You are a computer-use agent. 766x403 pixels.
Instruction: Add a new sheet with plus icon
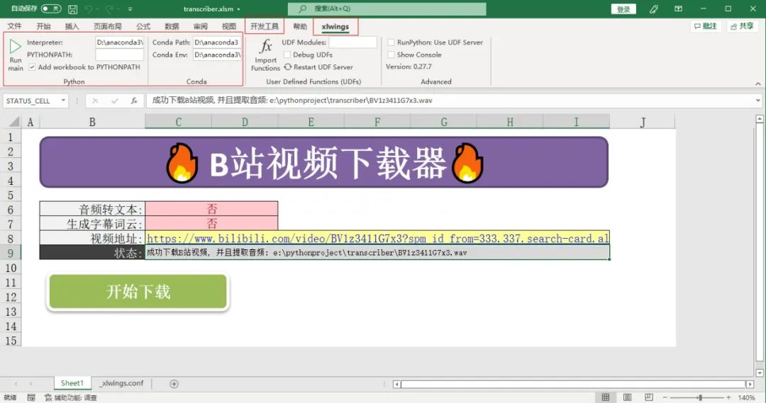pos(174,383)
